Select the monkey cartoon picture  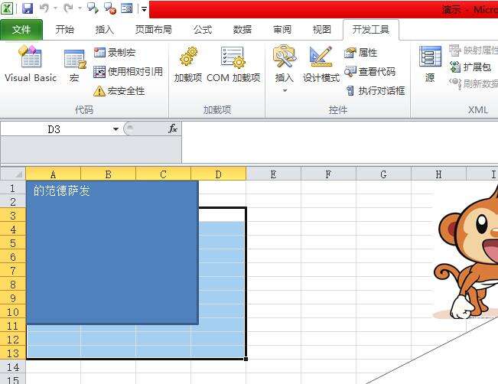[466, 252]
